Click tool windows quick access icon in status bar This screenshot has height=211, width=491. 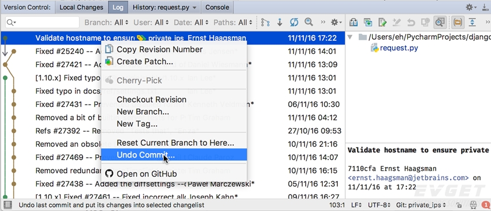[x=8, y=205]
